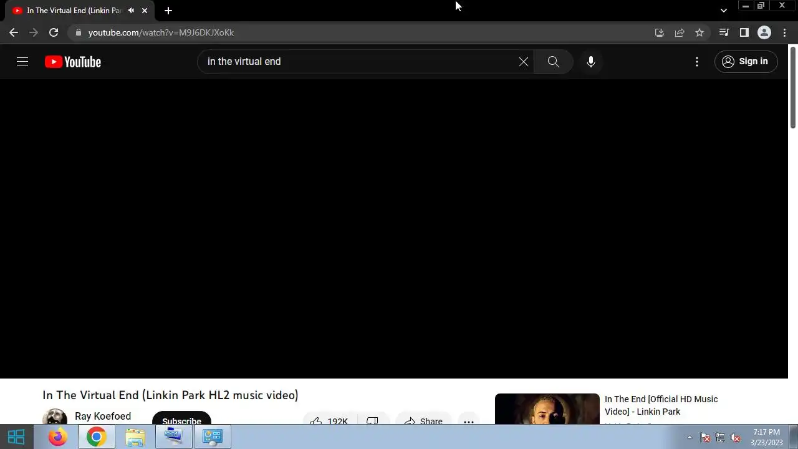Open the control panel taskbar app
The height and width of the screenshot is (449, 798).
(x=213, y=437)
